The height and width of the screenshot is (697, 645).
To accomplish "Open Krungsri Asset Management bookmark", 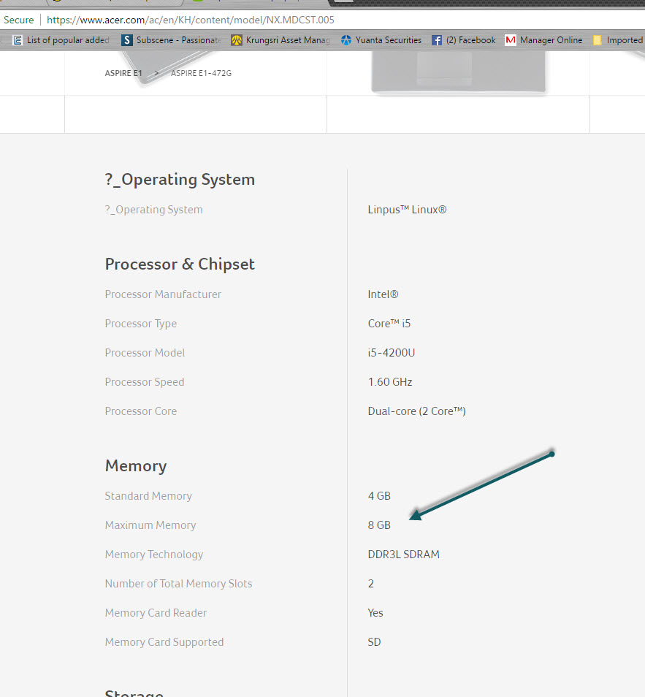I will (280, 40).
